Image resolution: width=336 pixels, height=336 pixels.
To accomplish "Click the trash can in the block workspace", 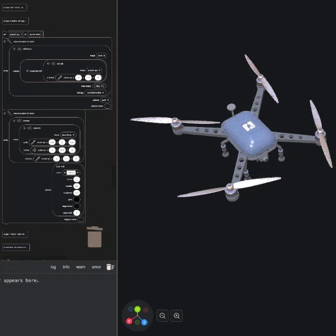I will click(x=94, y=237).
